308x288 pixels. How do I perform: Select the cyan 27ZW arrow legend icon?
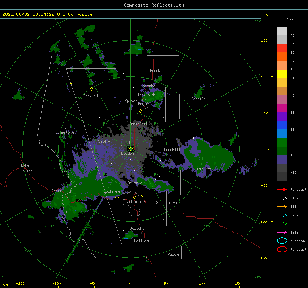point(282,215)
